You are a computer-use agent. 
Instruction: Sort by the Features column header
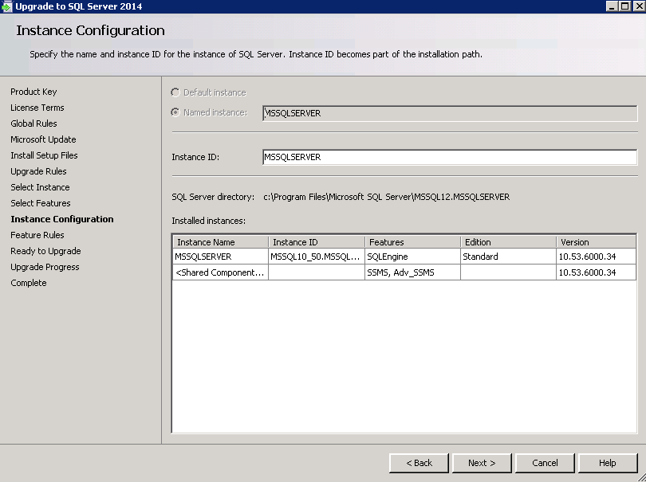412,242
